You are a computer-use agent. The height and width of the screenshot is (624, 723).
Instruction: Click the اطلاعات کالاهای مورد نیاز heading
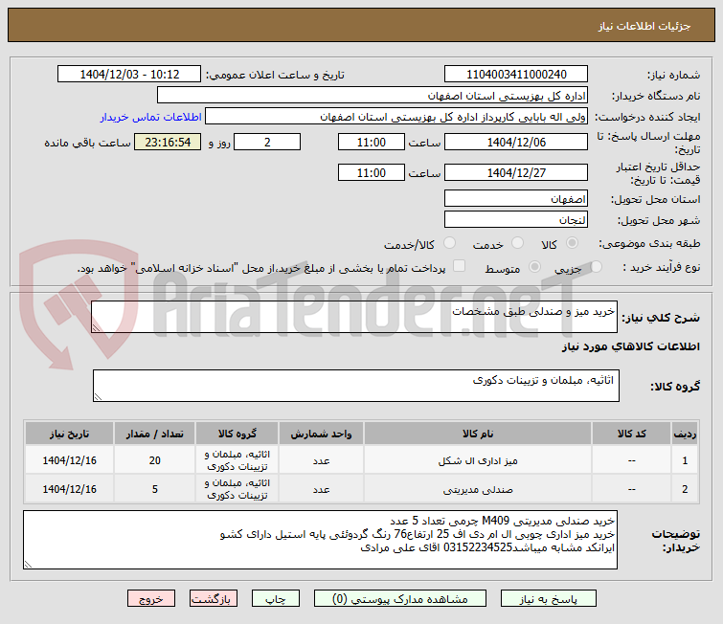[631, 346]
